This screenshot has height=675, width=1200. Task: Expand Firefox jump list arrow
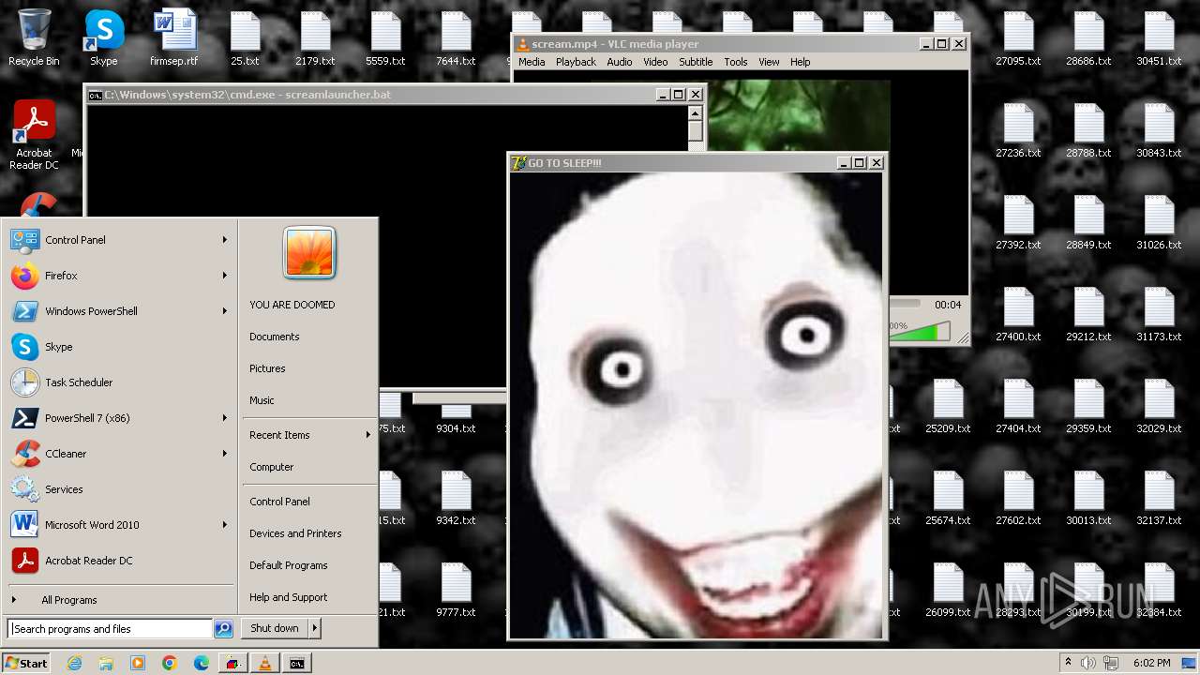tap(225, 276)
